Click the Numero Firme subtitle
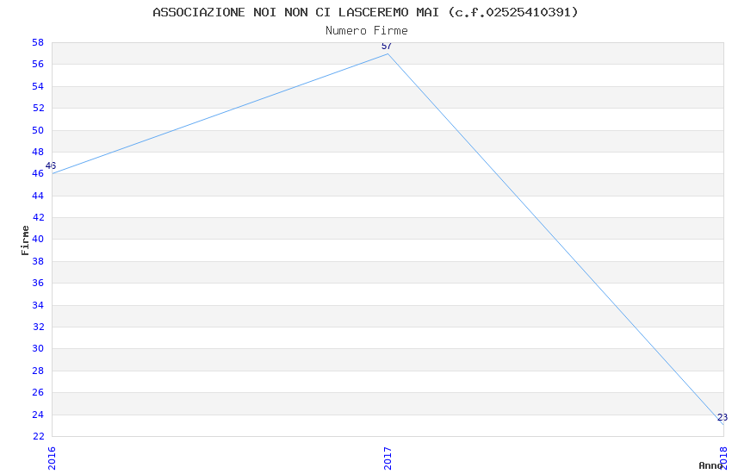Viewport: 732px width, 474px height. point(367,31)
